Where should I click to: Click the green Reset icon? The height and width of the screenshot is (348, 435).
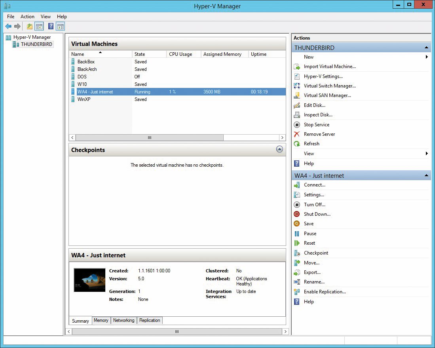[297, 243]
